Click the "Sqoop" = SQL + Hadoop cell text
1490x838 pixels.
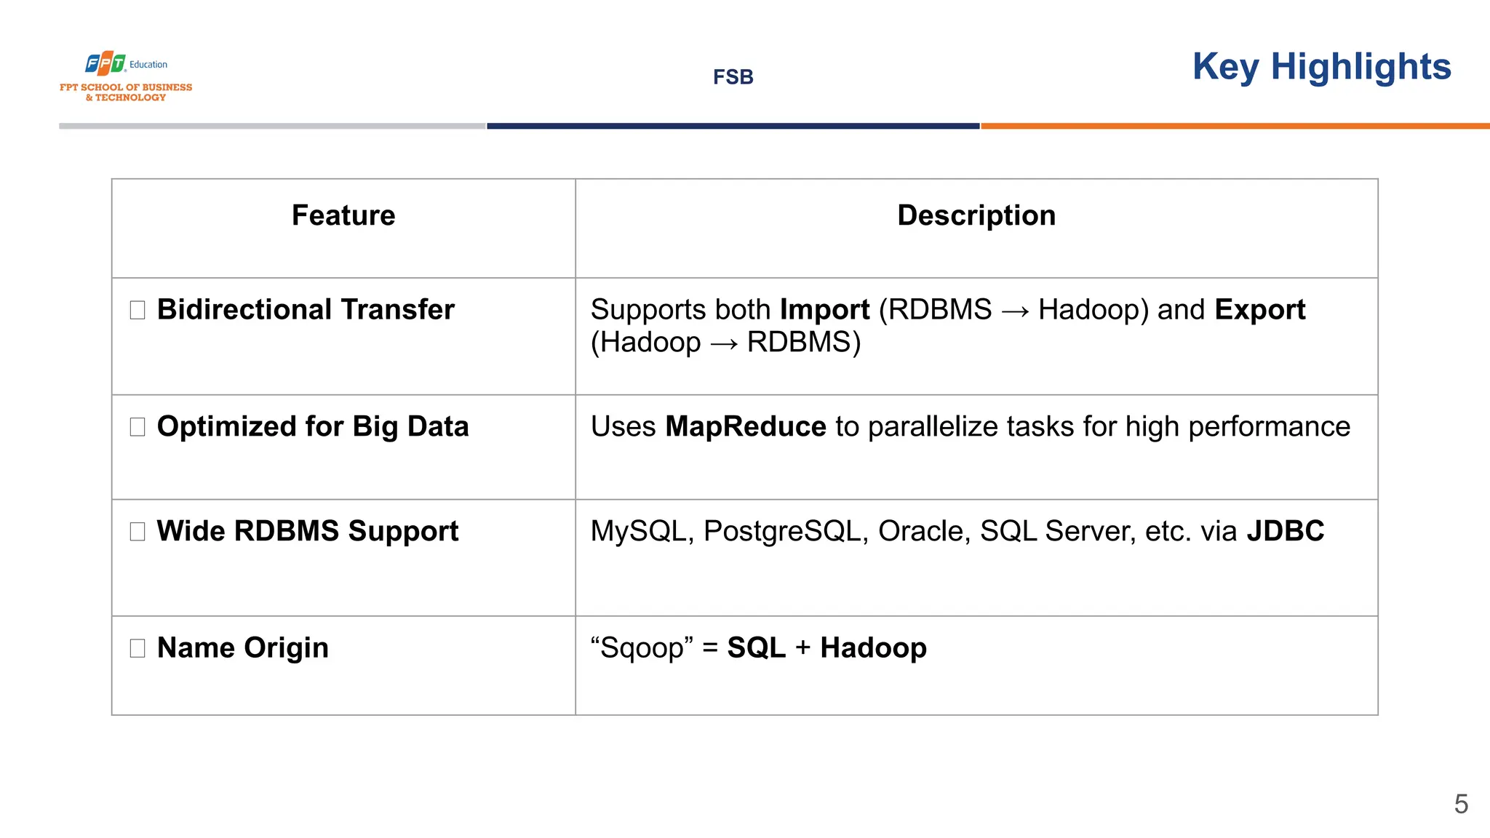(x=758, y=647)
